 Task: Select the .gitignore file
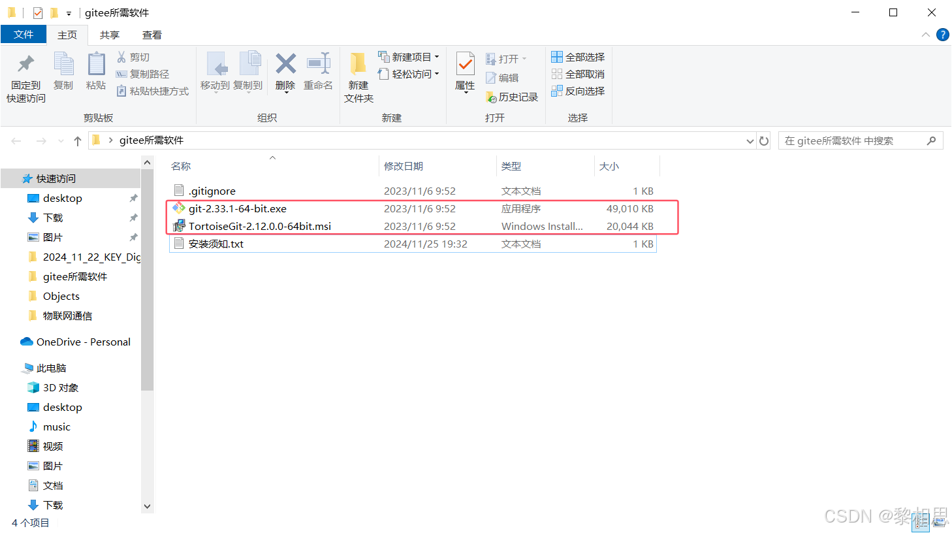click(413, 191)
